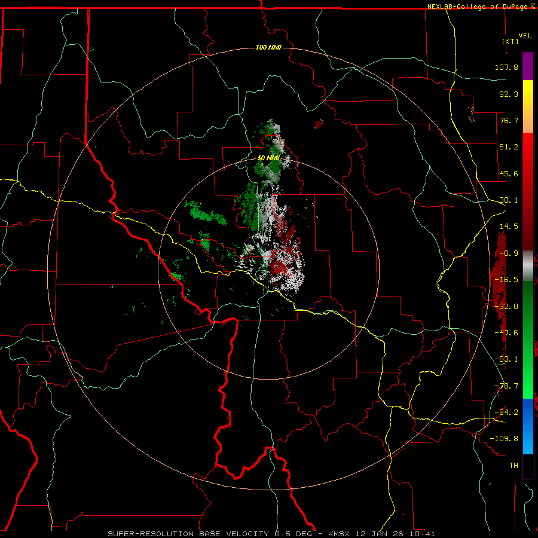Click the -0.9 velocity scale value

pyautogui.click(x=509, y=253)
